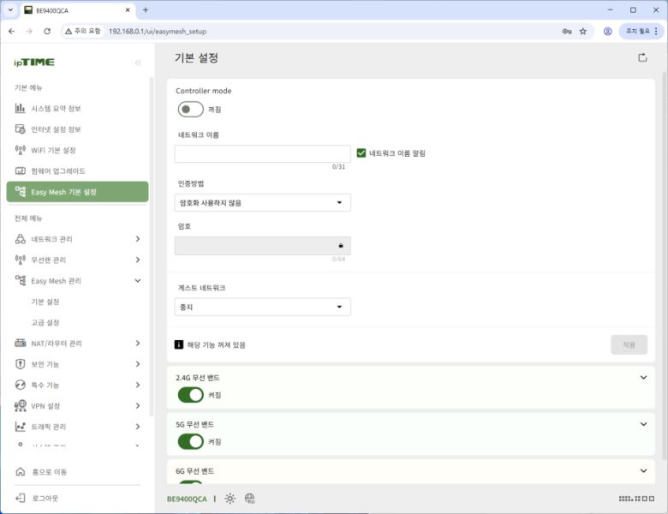Click the 특수 기능 icon
668x514 pixels.
coord(20,385)
